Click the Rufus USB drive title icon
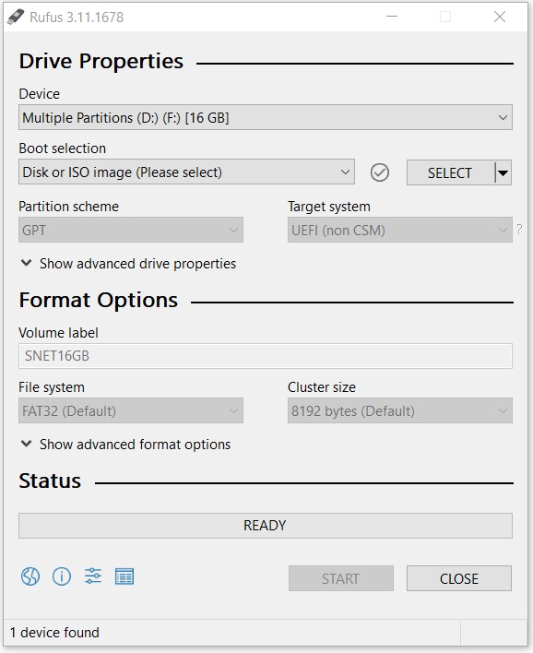 (x=16, y=17)
